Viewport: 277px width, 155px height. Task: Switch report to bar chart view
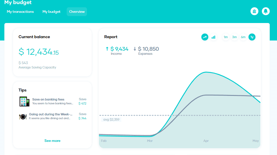pyautogui.click(x=214, y=37)
